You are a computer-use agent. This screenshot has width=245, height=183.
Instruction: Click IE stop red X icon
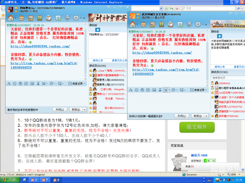point(177,8)
